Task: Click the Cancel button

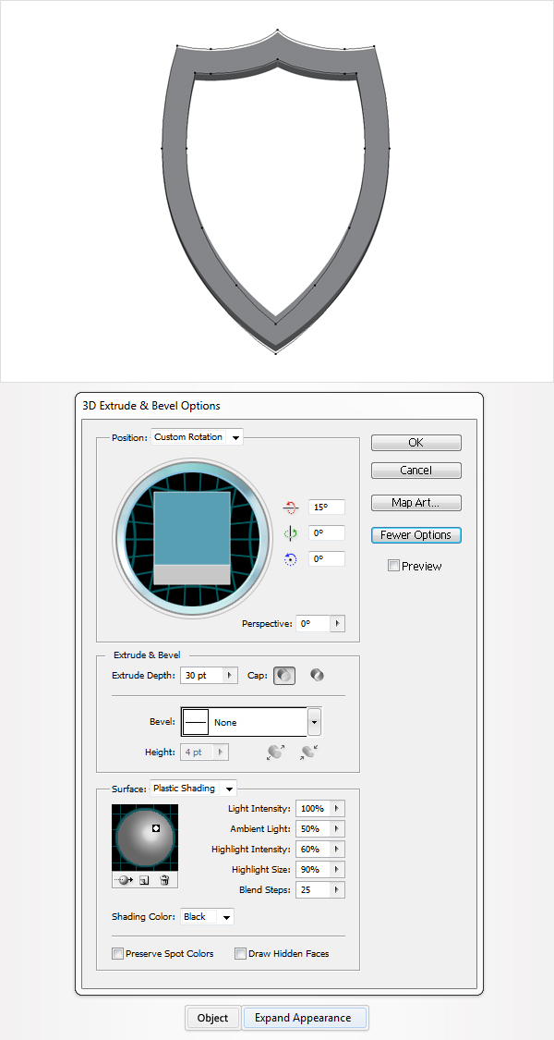Action: [x=416, y=471]
